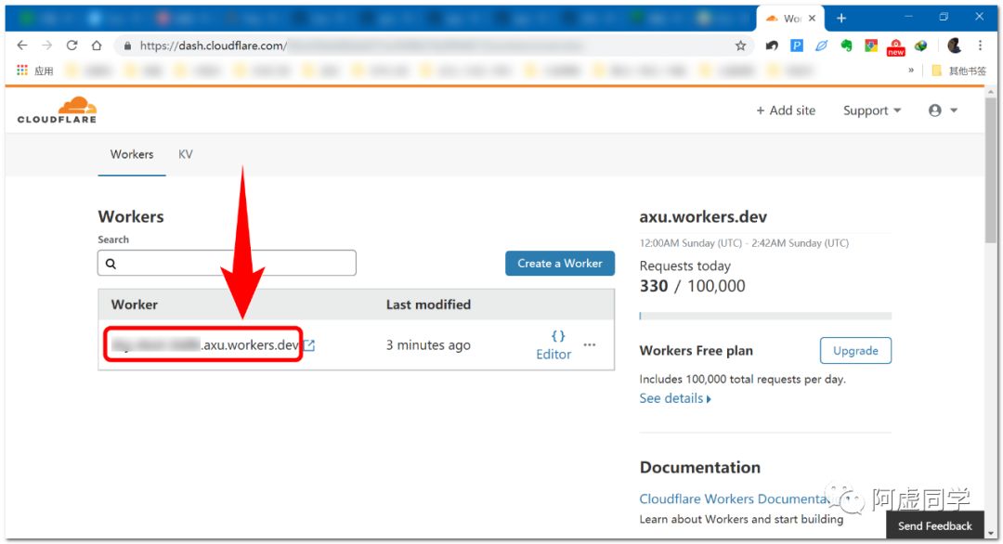Go forward in browser history
Image resolution: width=1003 pixels, height=544 pixels.
[x=46, y=45]
